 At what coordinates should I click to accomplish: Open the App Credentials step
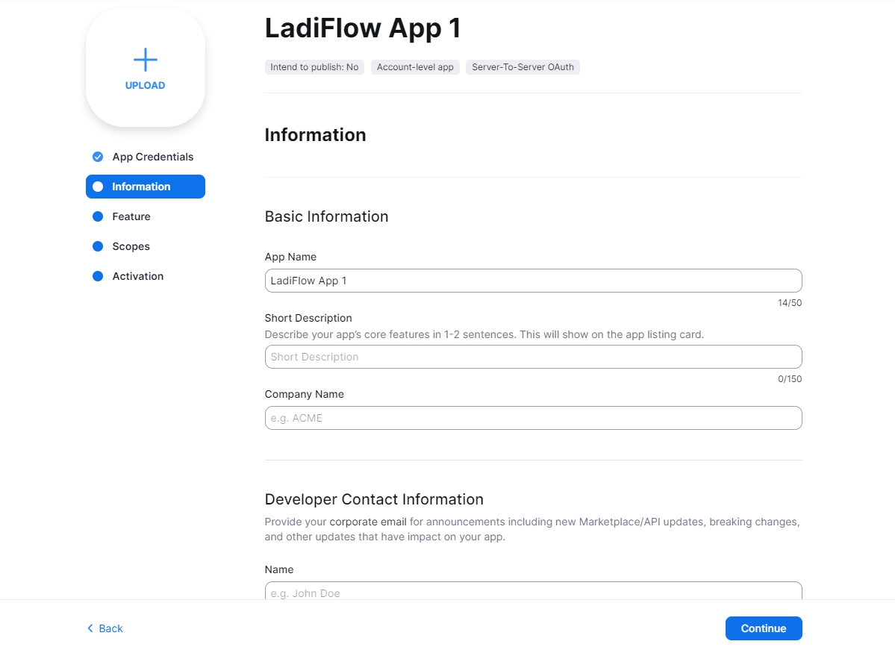(x=152, y=157)
